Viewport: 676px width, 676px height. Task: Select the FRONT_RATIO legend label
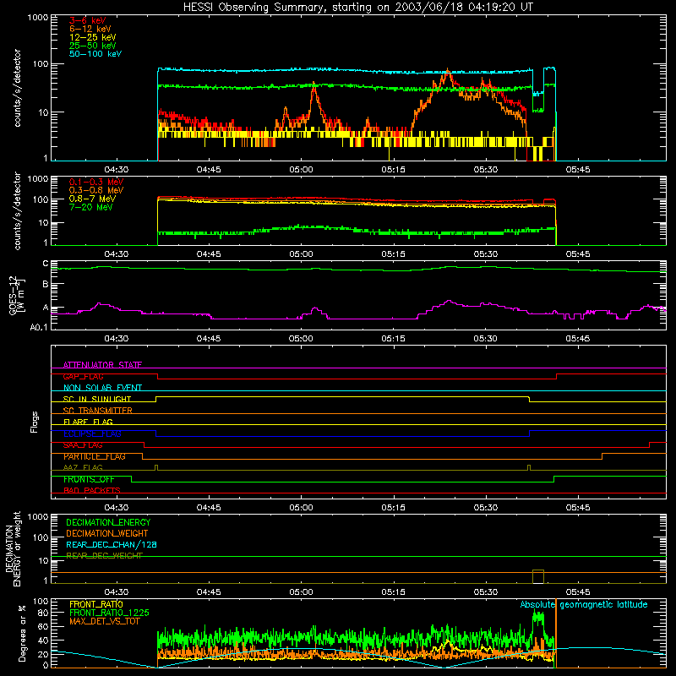(96, 604)
